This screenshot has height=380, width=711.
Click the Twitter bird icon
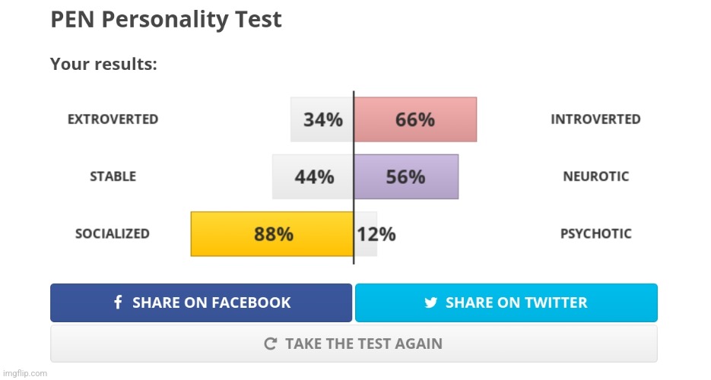point(430,302)
